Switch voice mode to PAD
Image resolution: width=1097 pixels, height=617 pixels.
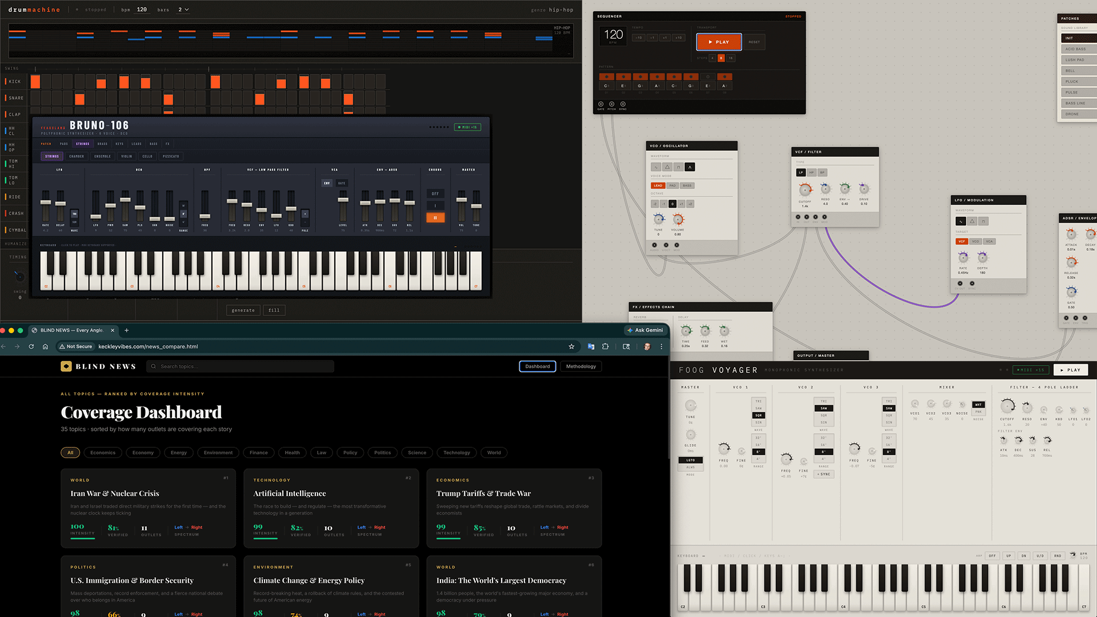[x=672, y=186]
